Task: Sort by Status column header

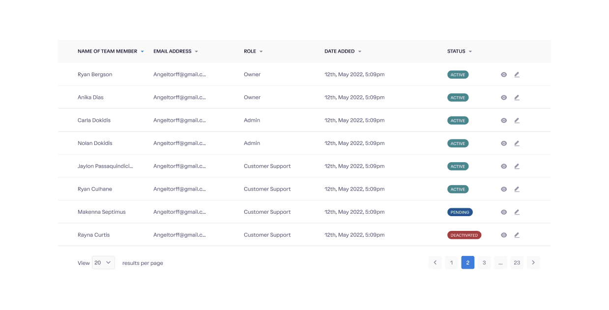Action: pyautogui.click(x=460, y=51)
